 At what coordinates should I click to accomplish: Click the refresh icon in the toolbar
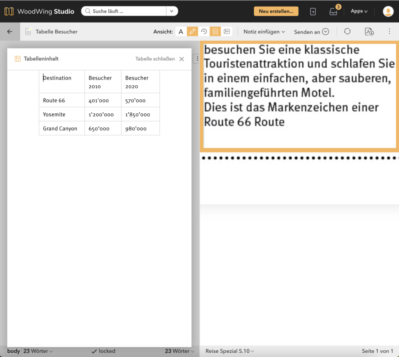(347, 32)
